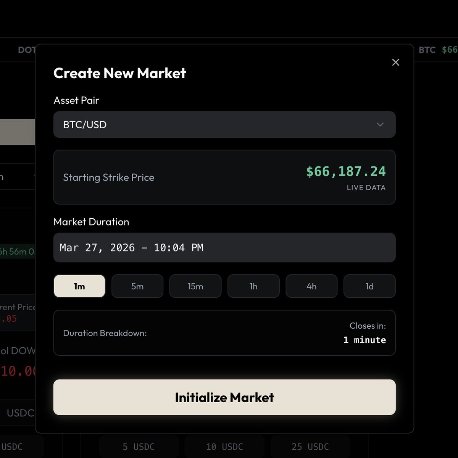The width and height of the screenshot is (458, 458).
Task: Select the 25 USDC amount in background
Action: [310, 447]
